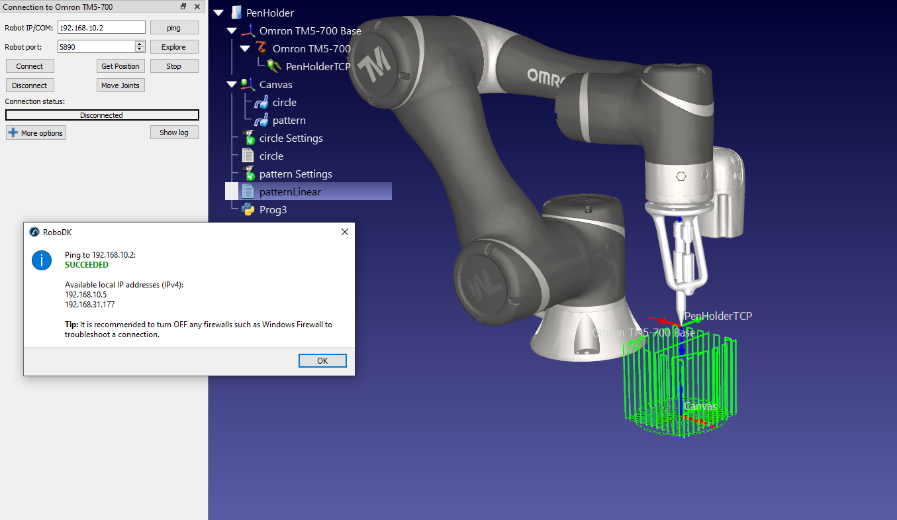This screenshot has height=520, width=897.
Task: Collapse the PenHolder station tree
Action: pos(218,13)
